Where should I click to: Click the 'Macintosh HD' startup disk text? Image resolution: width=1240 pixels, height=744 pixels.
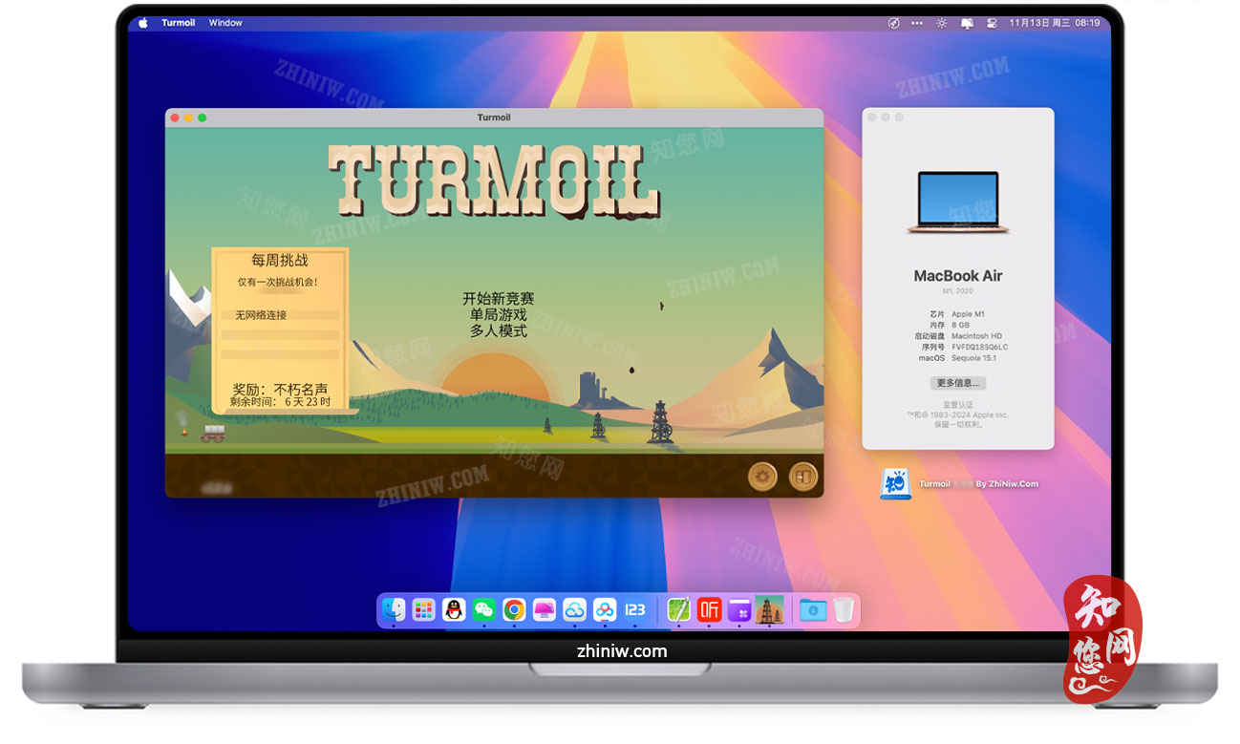976,336
